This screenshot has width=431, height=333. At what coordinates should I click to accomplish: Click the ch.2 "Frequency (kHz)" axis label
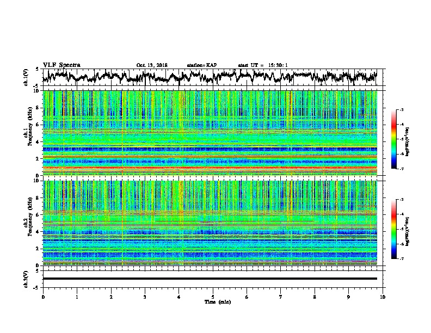30,217
